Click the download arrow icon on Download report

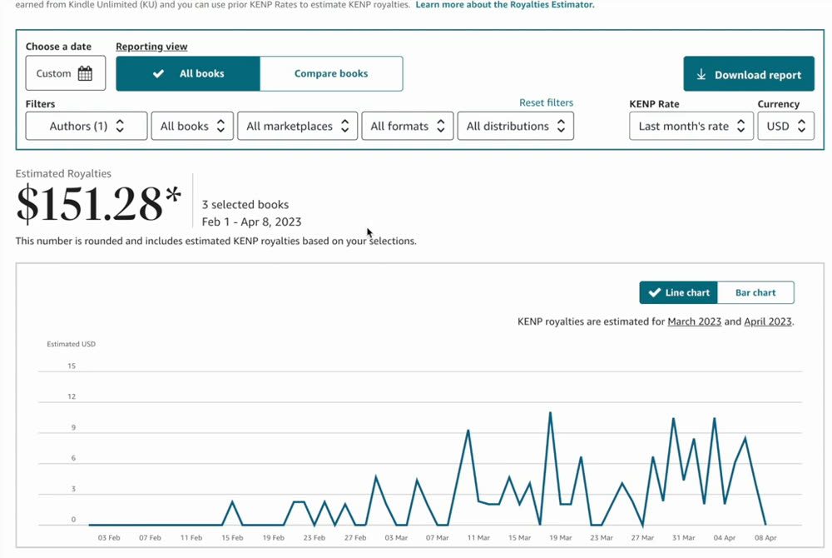tap(701, 74)
